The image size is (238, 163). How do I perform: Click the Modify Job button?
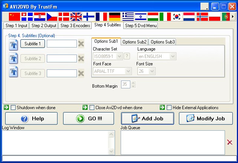(206, 118)
